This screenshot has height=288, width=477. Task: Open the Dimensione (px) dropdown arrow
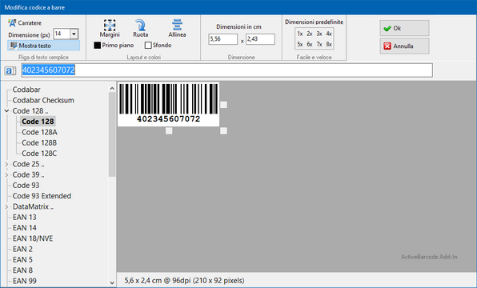point(74,34)
